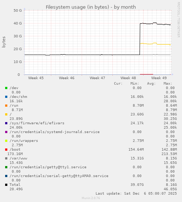Select the /var/www legend label

pos(18,158)
